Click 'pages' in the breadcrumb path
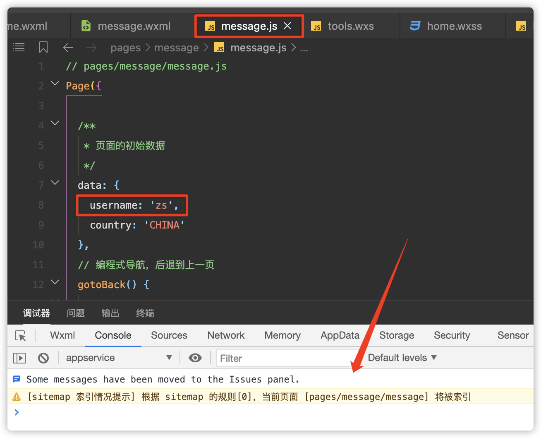Image resolution: width=541 pixels, height=438 pixels. (125, 47)
